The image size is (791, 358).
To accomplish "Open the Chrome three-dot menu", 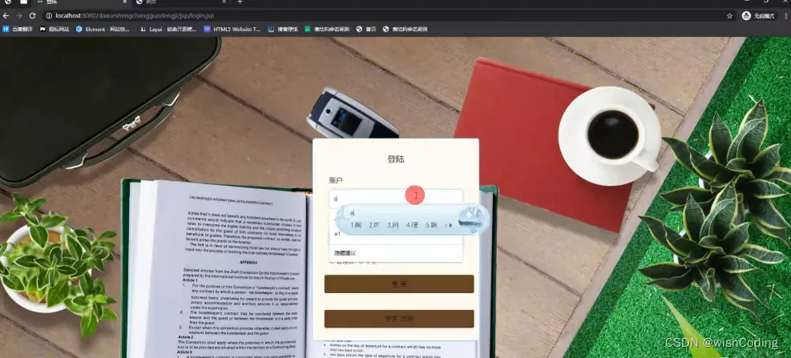I will point(786,16).
